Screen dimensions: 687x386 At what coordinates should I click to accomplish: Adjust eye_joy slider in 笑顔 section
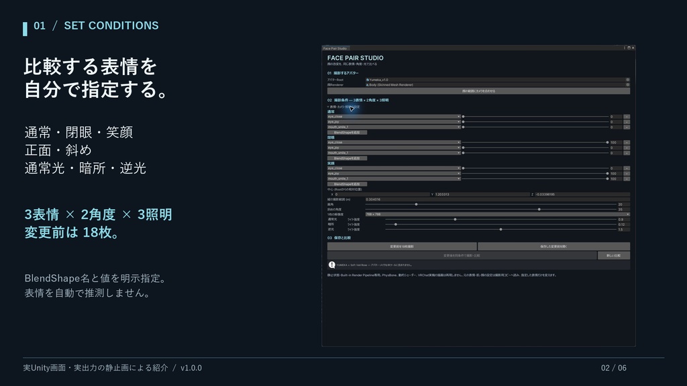tap(535, 174)
